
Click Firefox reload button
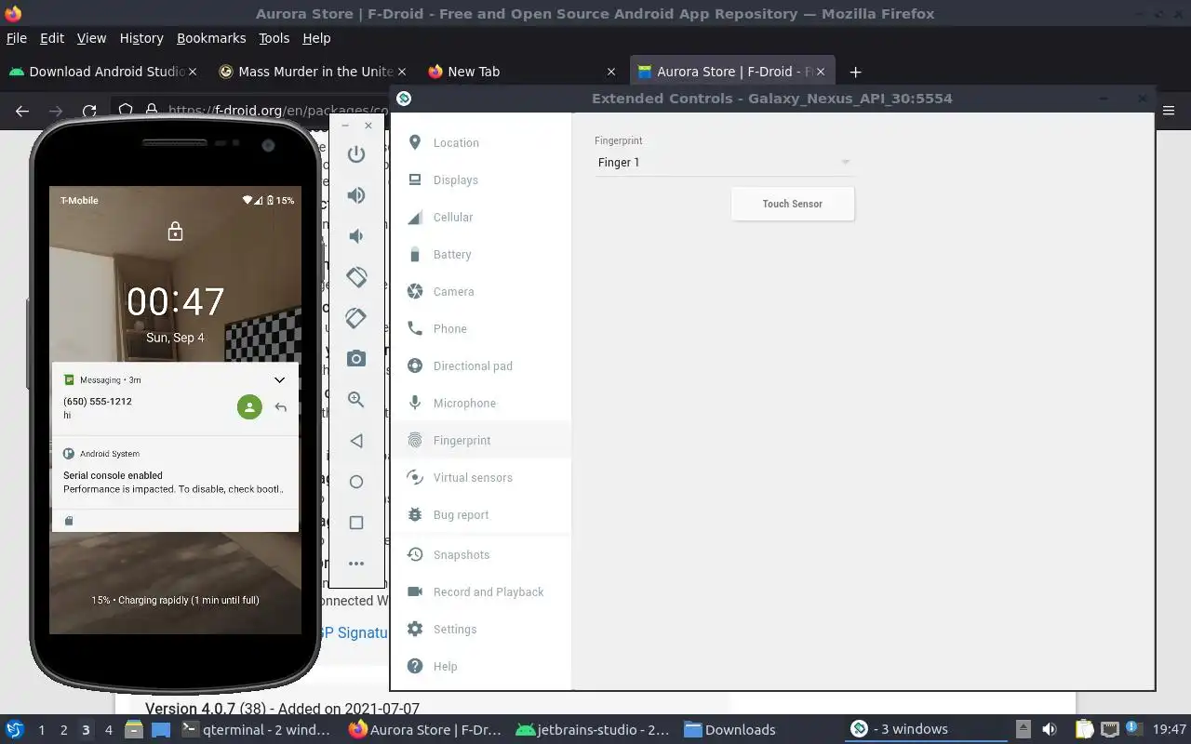(89, 111)
